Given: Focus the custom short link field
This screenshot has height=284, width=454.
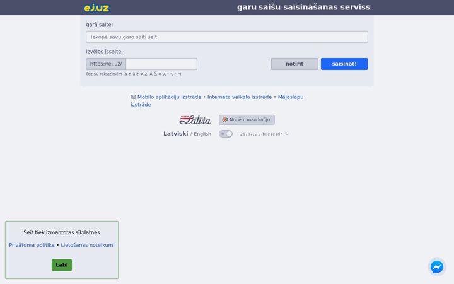Looking at the screenshot, I should [161, 64].
